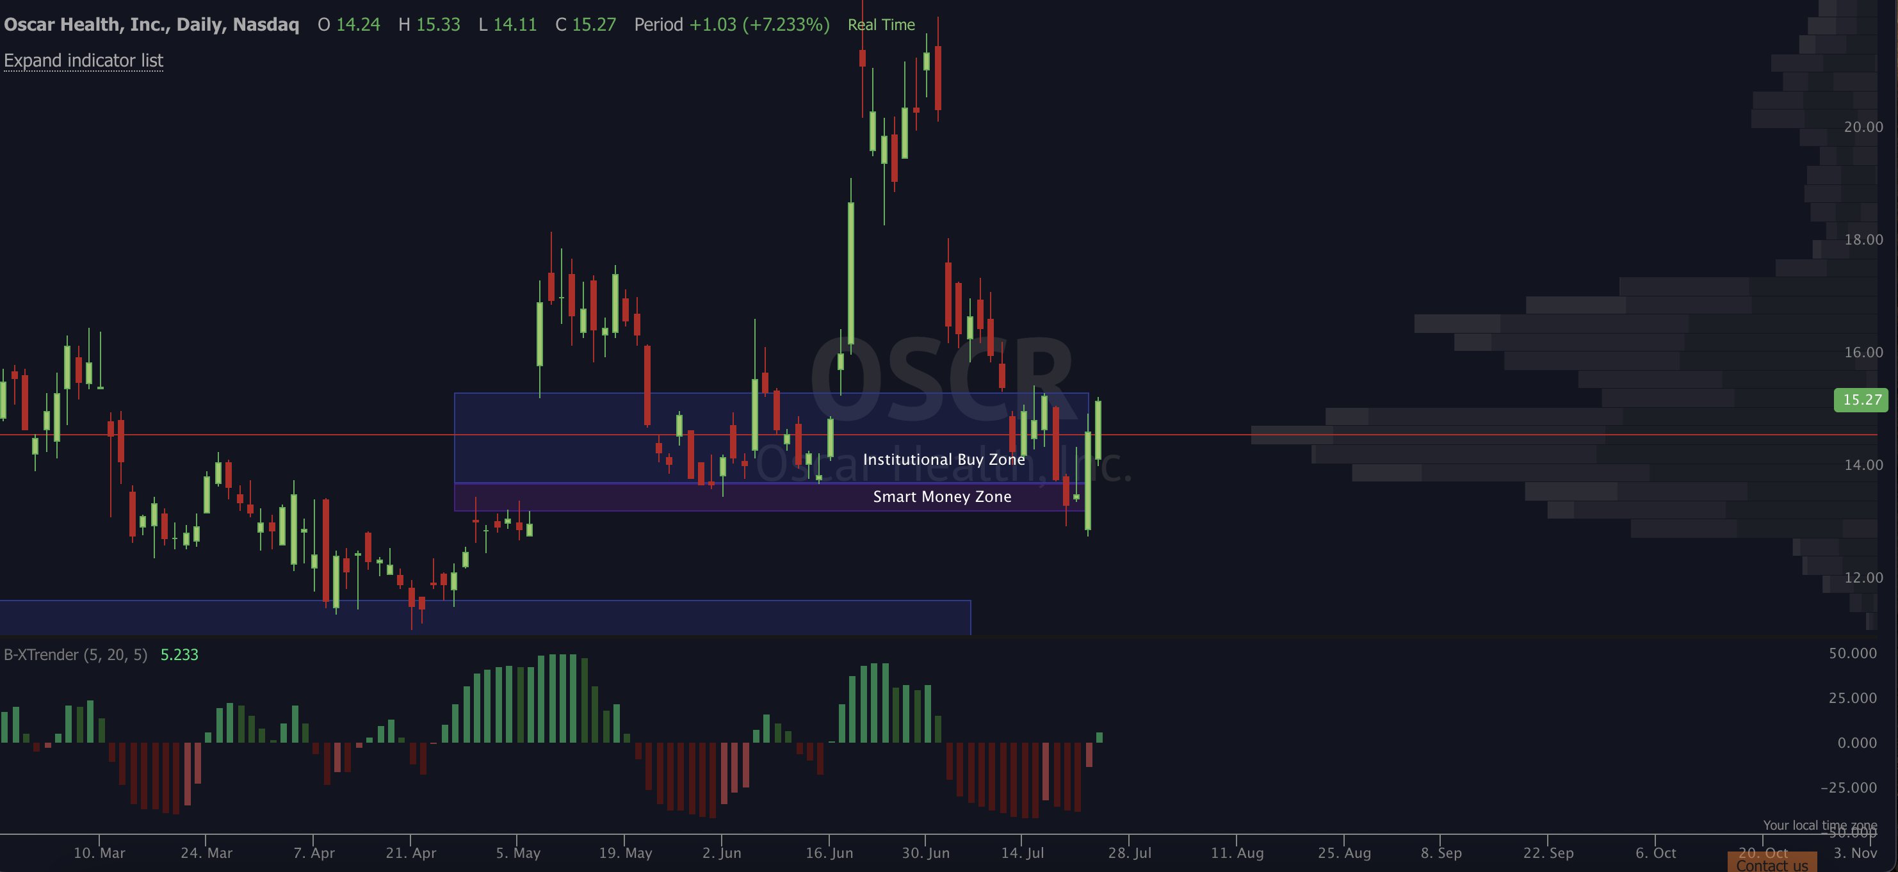Click the low value 14.11
Viewport: 1898px width, 872px height.
point(515,24)
